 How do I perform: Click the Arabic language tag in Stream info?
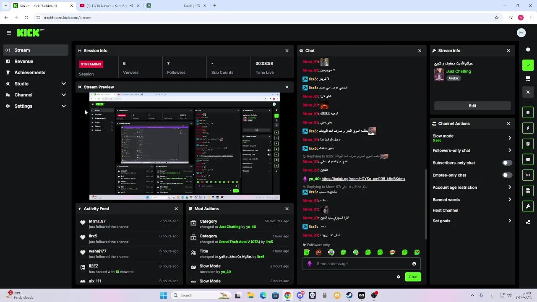[x=454, y=78]
